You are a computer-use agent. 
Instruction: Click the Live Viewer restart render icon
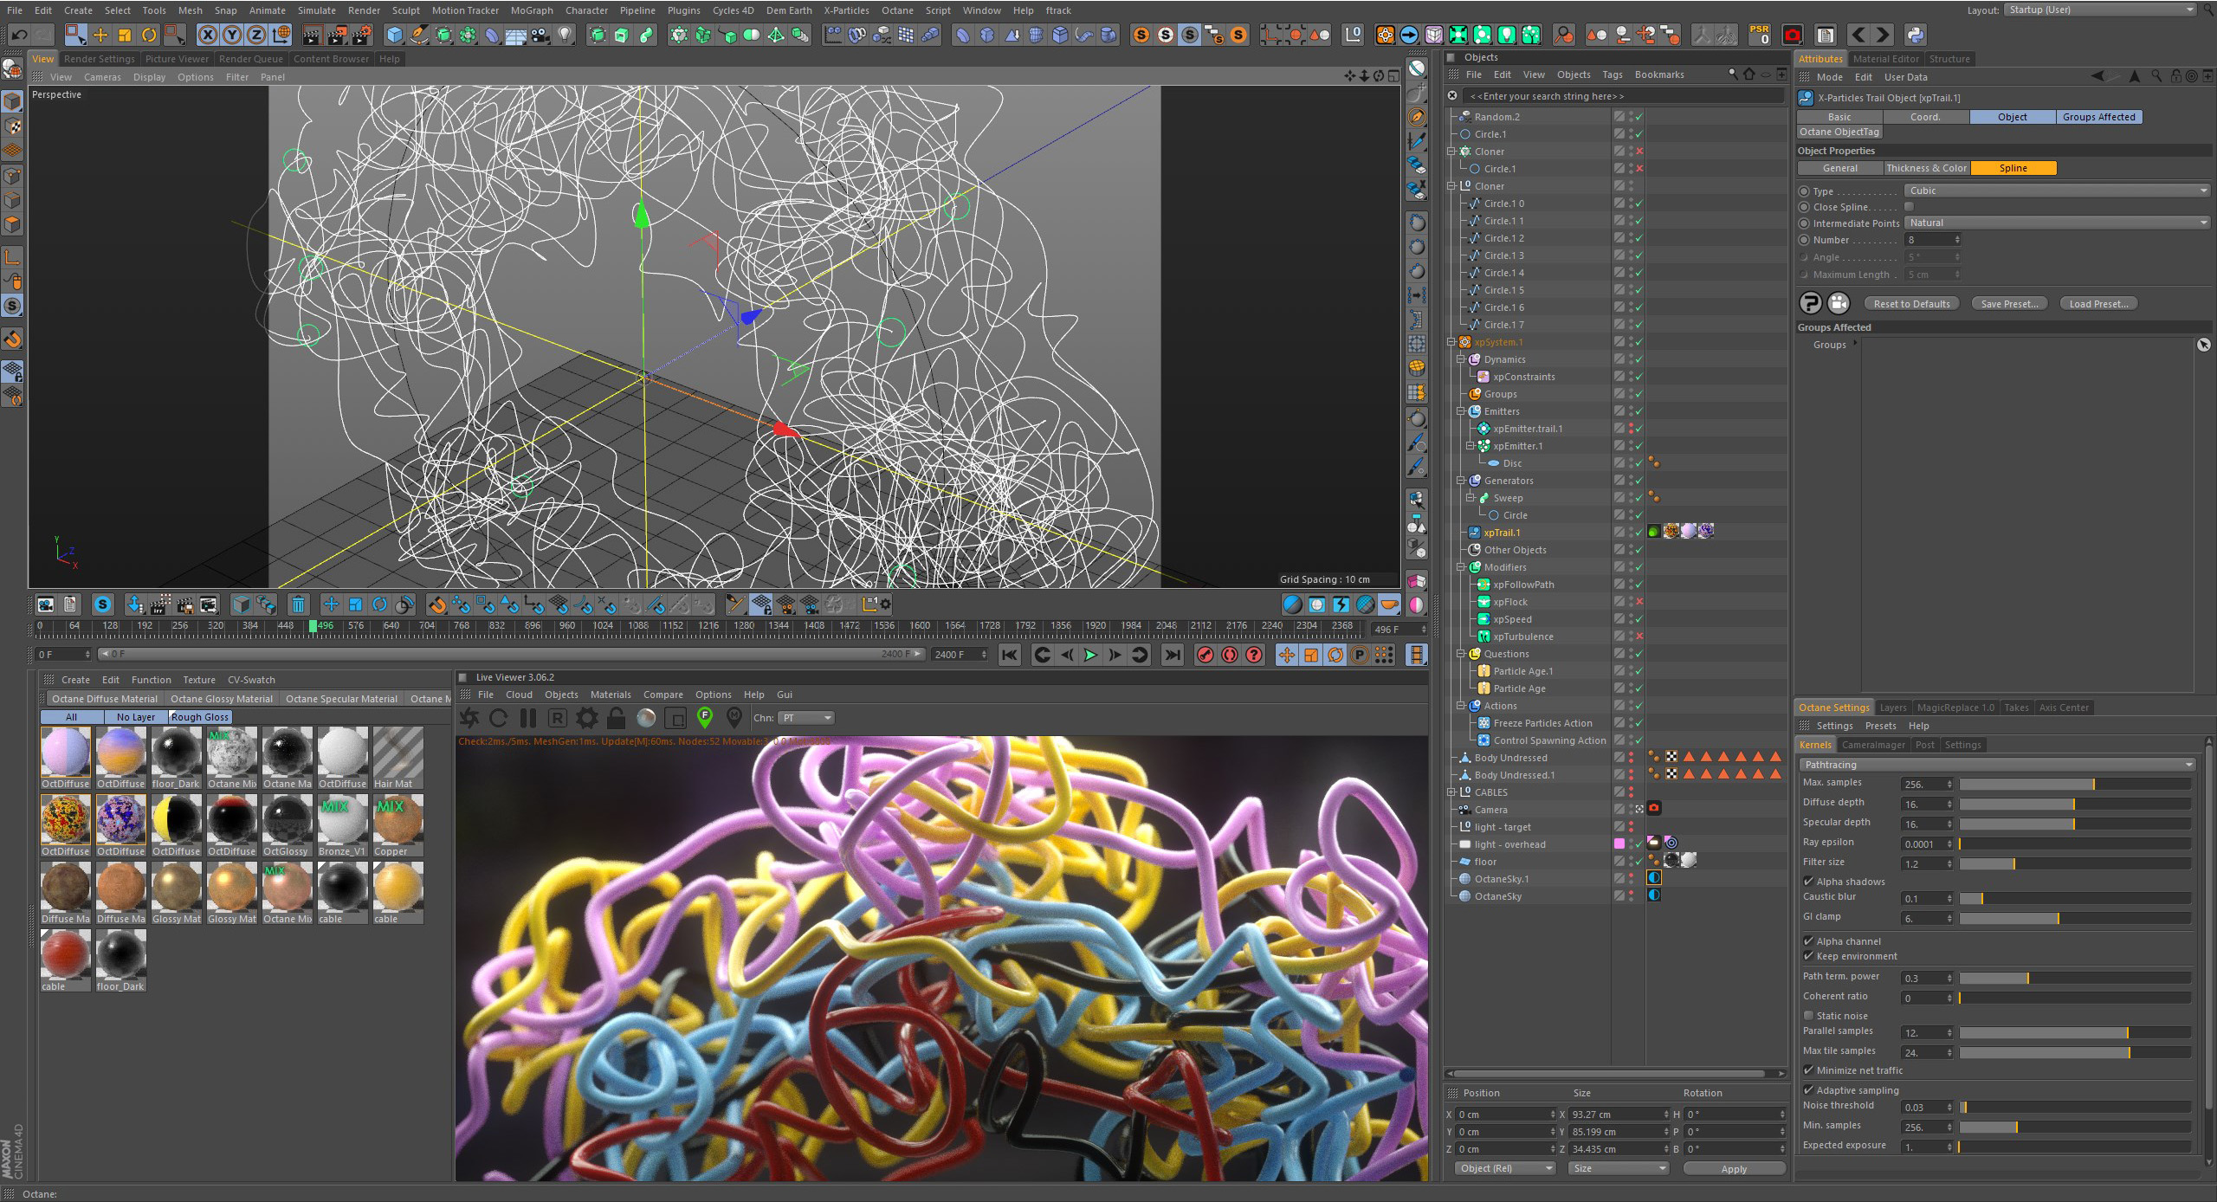click(x=498, y=718)
